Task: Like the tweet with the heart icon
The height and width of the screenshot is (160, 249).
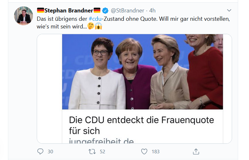Action: pos(144,151)
